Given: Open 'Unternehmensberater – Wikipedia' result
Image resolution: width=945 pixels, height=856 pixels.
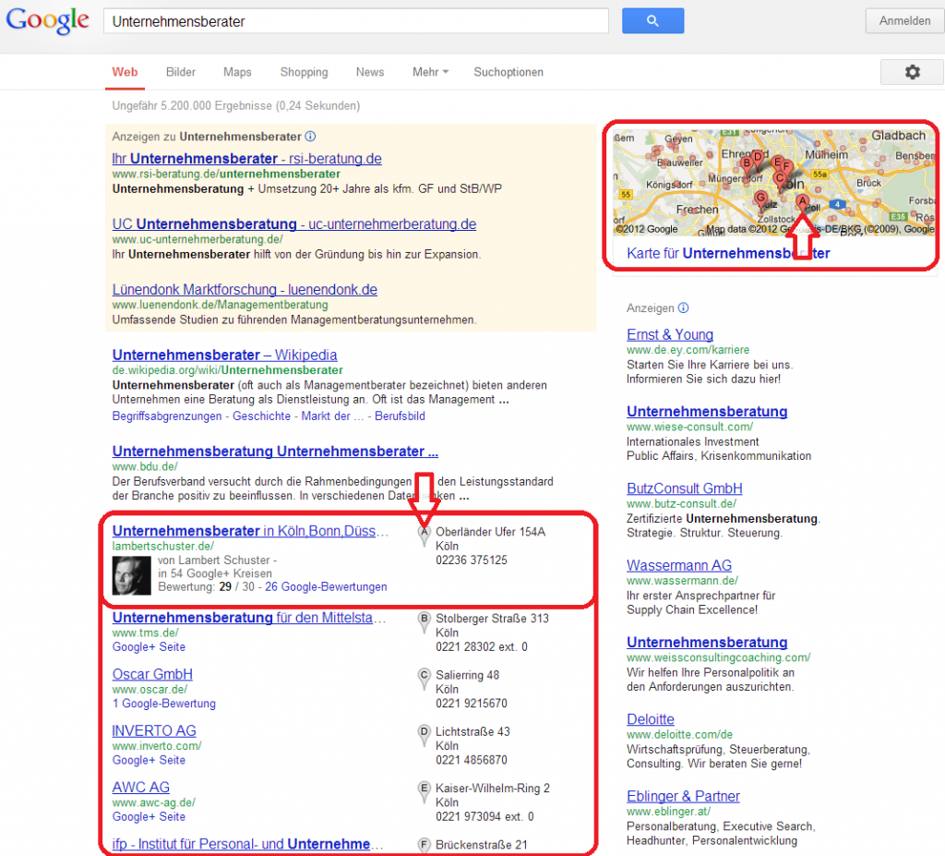Looking at the screenshot, I should point(225,355).
